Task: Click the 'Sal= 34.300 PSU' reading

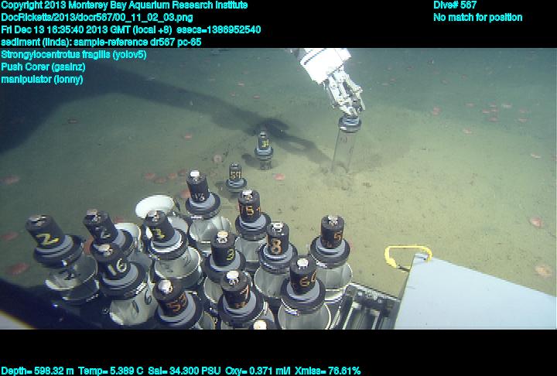Action: tap(184, 371)
